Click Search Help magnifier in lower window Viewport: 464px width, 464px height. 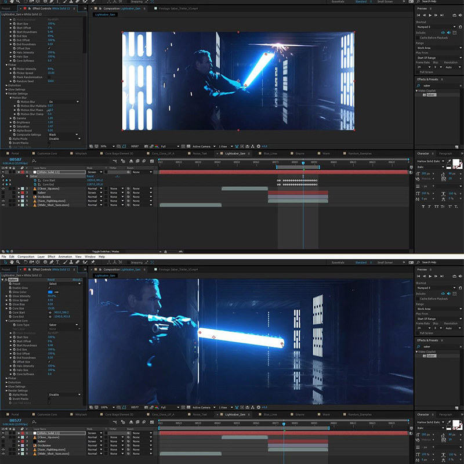click(x=418, y=263)
